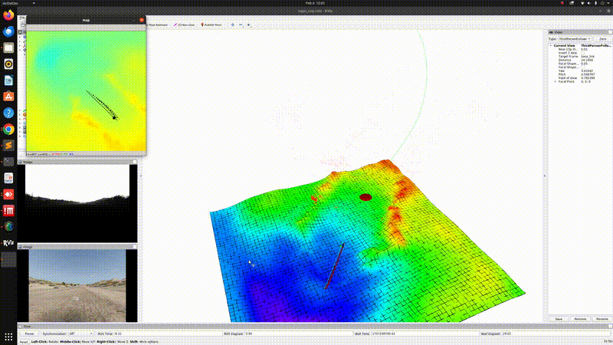This screenshot has height=345, width=613.
Task: Open LibreOffice Writer in the dock
Action: click(x=8, y=80)
